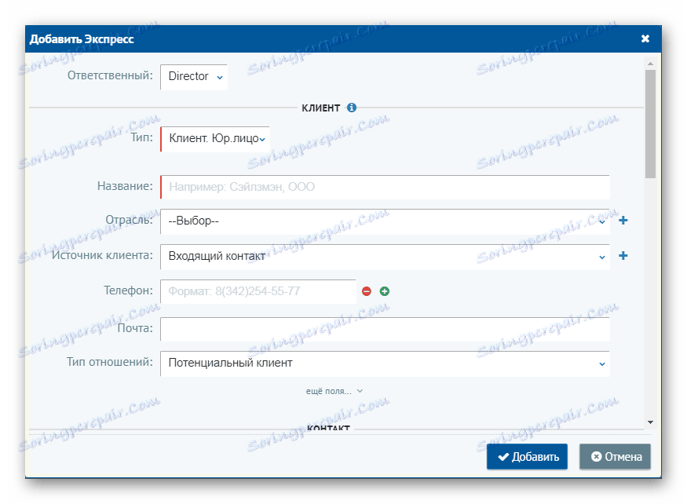Viewport: 687px width, 504px height.
Task: Expand ещё поля... additional fields
Action: (334, 391)
